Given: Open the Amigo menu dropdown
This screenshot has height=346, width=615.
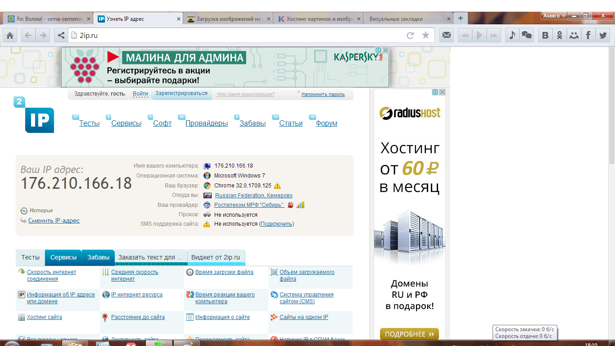Looking at the screenshot, I should tap(554, 16).
